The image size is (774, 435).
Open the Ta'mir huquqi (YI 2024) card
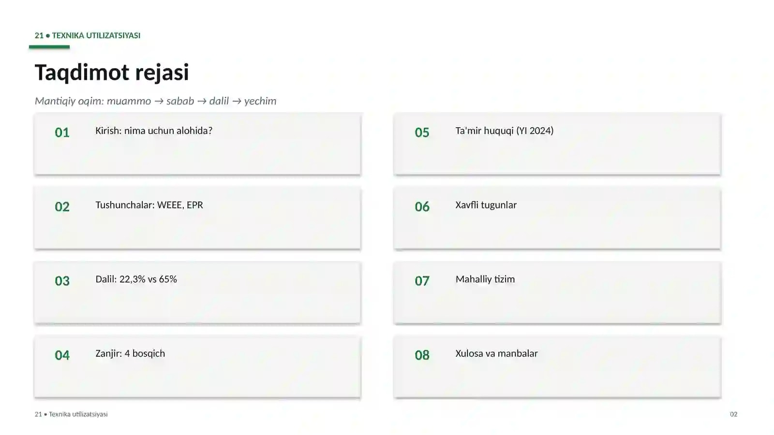557,144
